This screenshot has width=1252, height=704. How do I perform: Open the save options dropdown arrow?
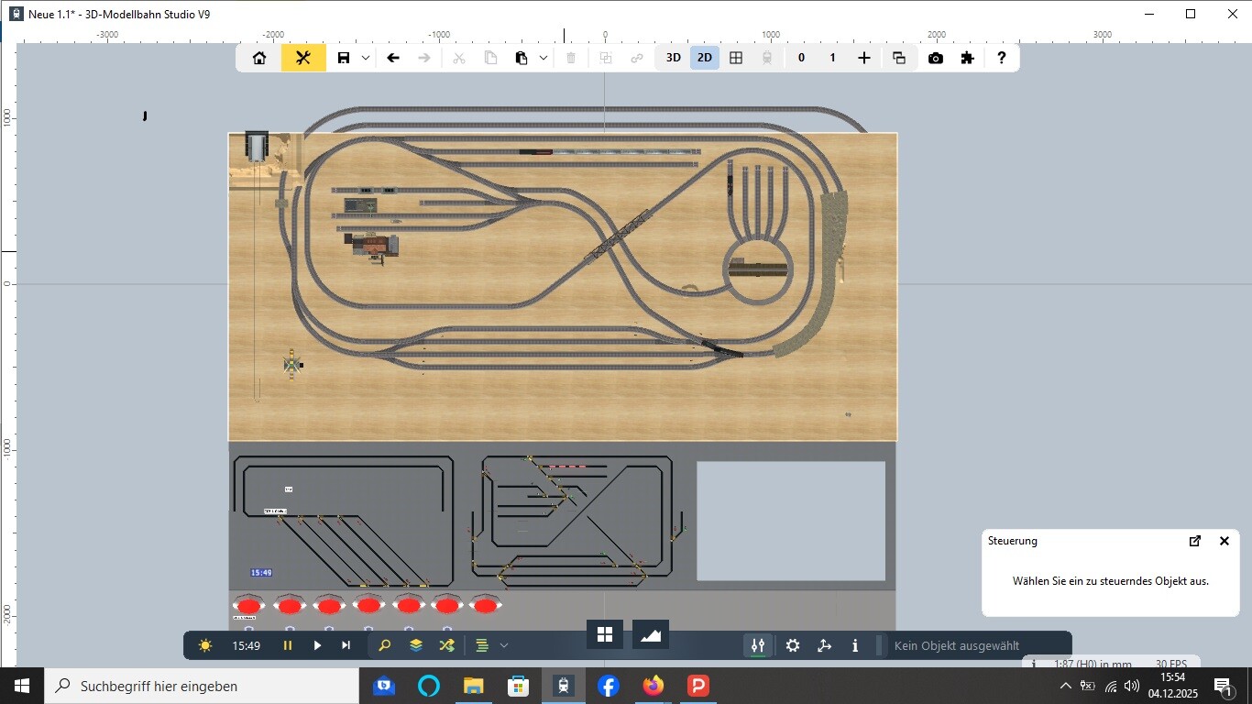click(x=366, y=58)
